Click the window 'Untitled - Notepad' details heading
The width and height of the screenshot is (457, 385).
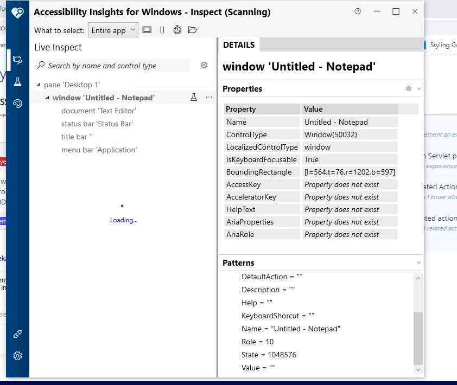[x=299, y=67]
